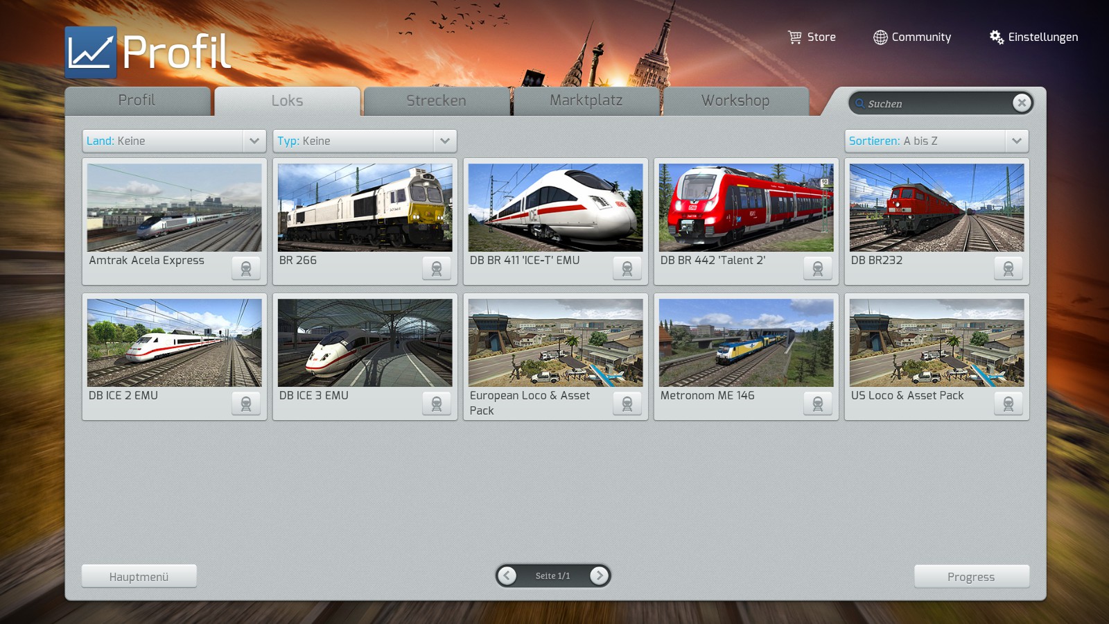Open Einstellungen settings

(x=1033, y=37)
